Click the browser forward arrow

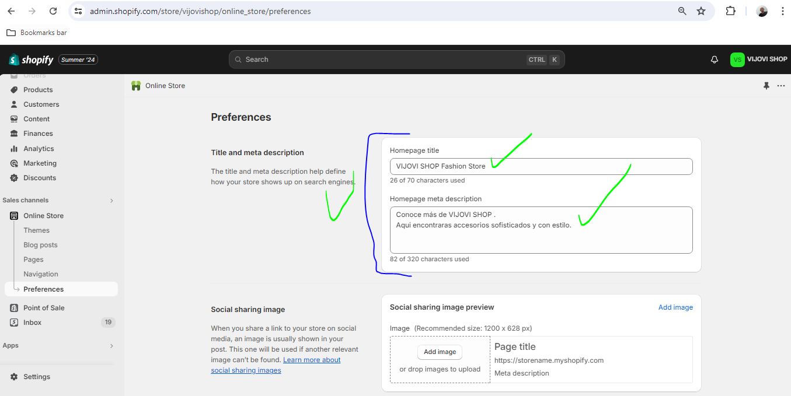tap(32, 11)
